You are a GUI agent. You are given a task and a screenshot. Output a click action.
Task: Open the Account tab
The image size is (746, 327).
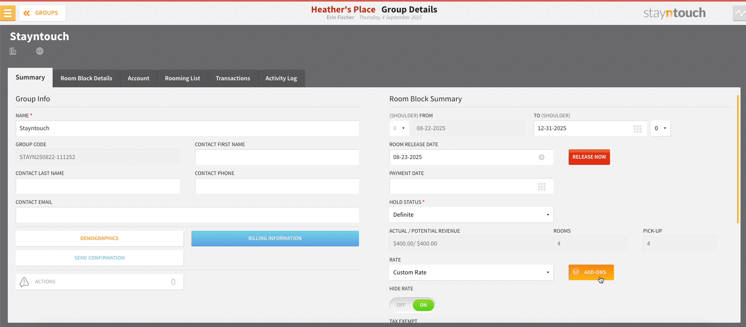tap(138, 78)
